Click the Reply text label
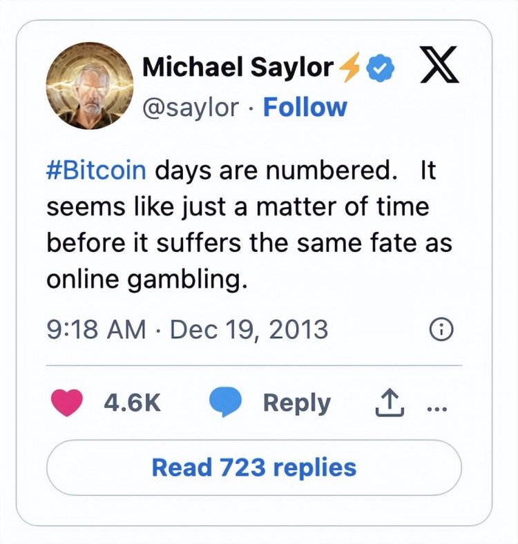 tap(296, 403)
